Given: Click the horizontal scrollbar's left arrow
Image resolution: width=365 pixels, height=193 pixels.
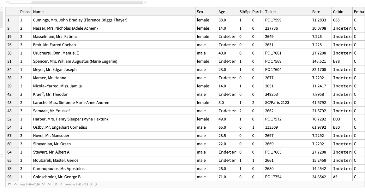Looking at the screenshot, I should click(7, 2).
